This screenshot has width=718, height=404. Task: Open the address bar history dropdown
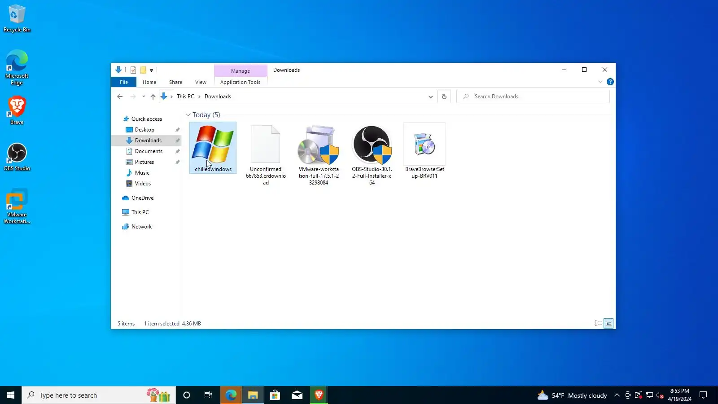(x=430, y=97)
